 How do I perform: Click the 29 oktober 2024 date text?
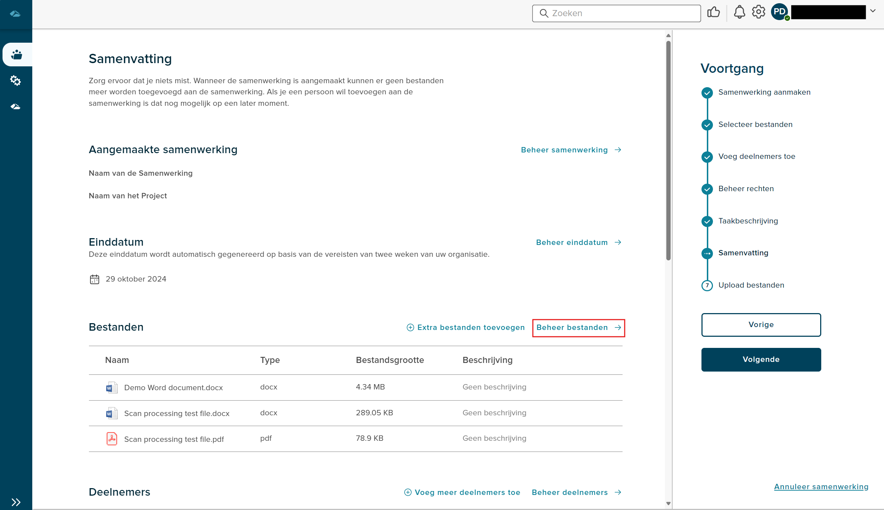tap(136, 279)
